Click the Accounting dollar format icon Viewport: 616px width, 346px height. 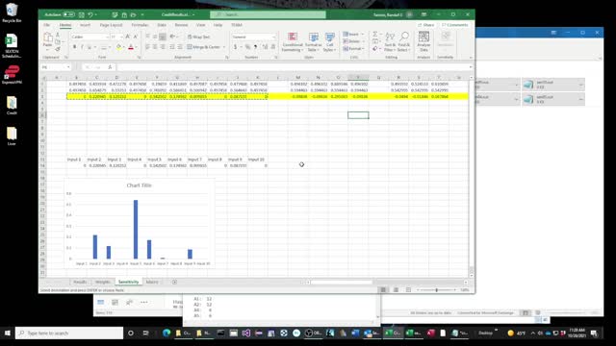(x=235, y=47)
